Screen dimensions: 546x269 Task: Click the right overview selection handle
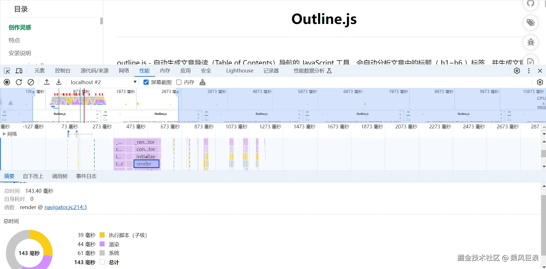[x=178, y=92]
